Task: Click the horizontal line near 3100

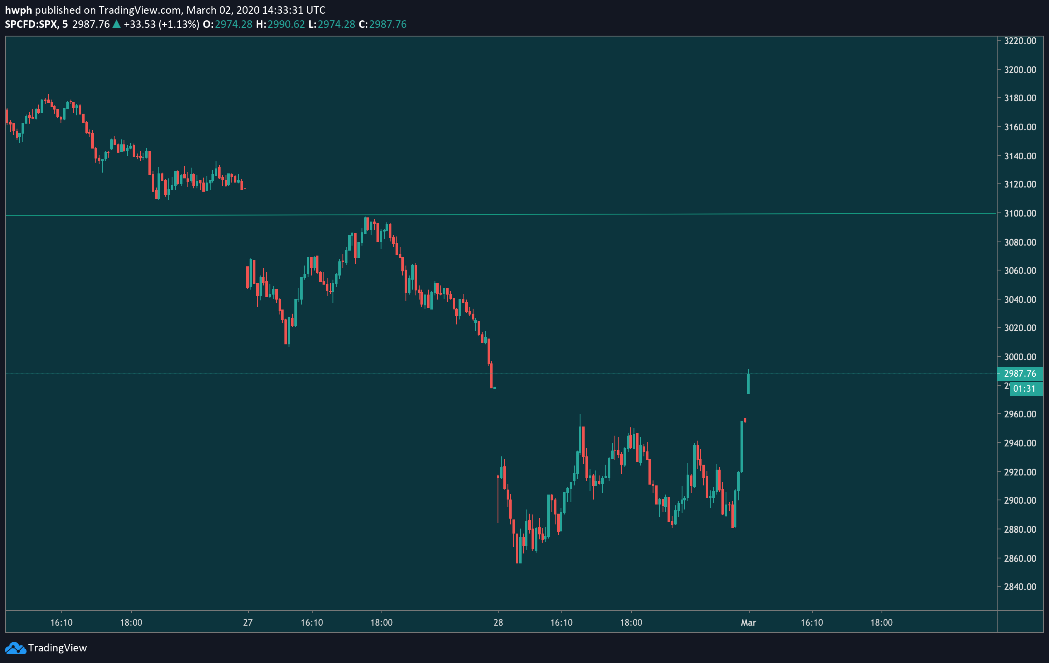Action: [x=501, y=214]
